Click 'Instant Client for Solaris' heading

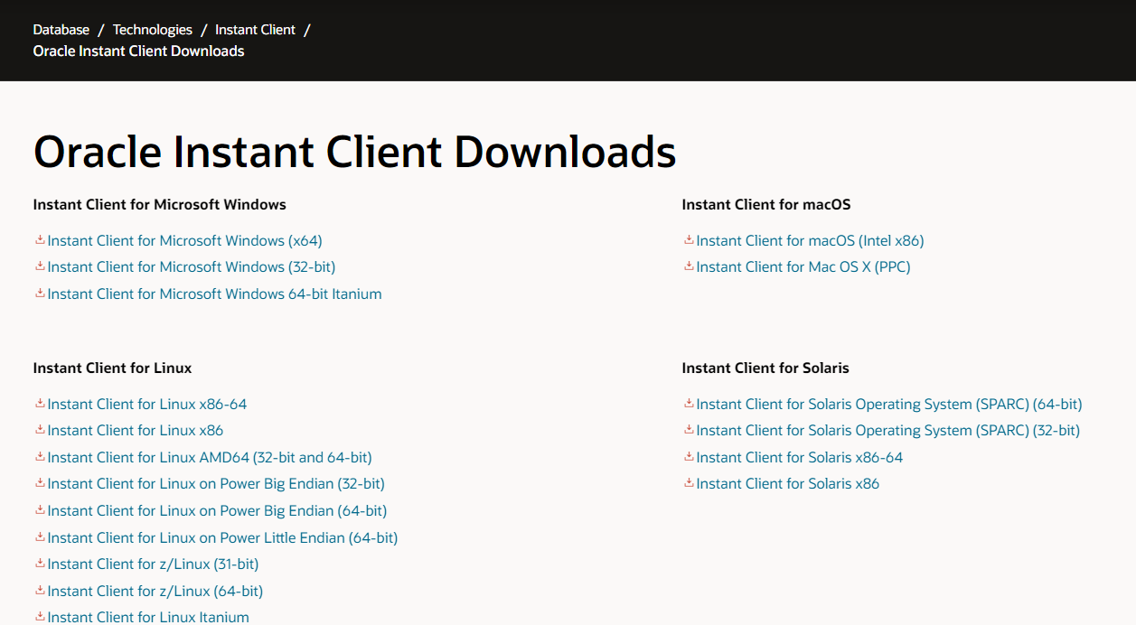(765, 368)
